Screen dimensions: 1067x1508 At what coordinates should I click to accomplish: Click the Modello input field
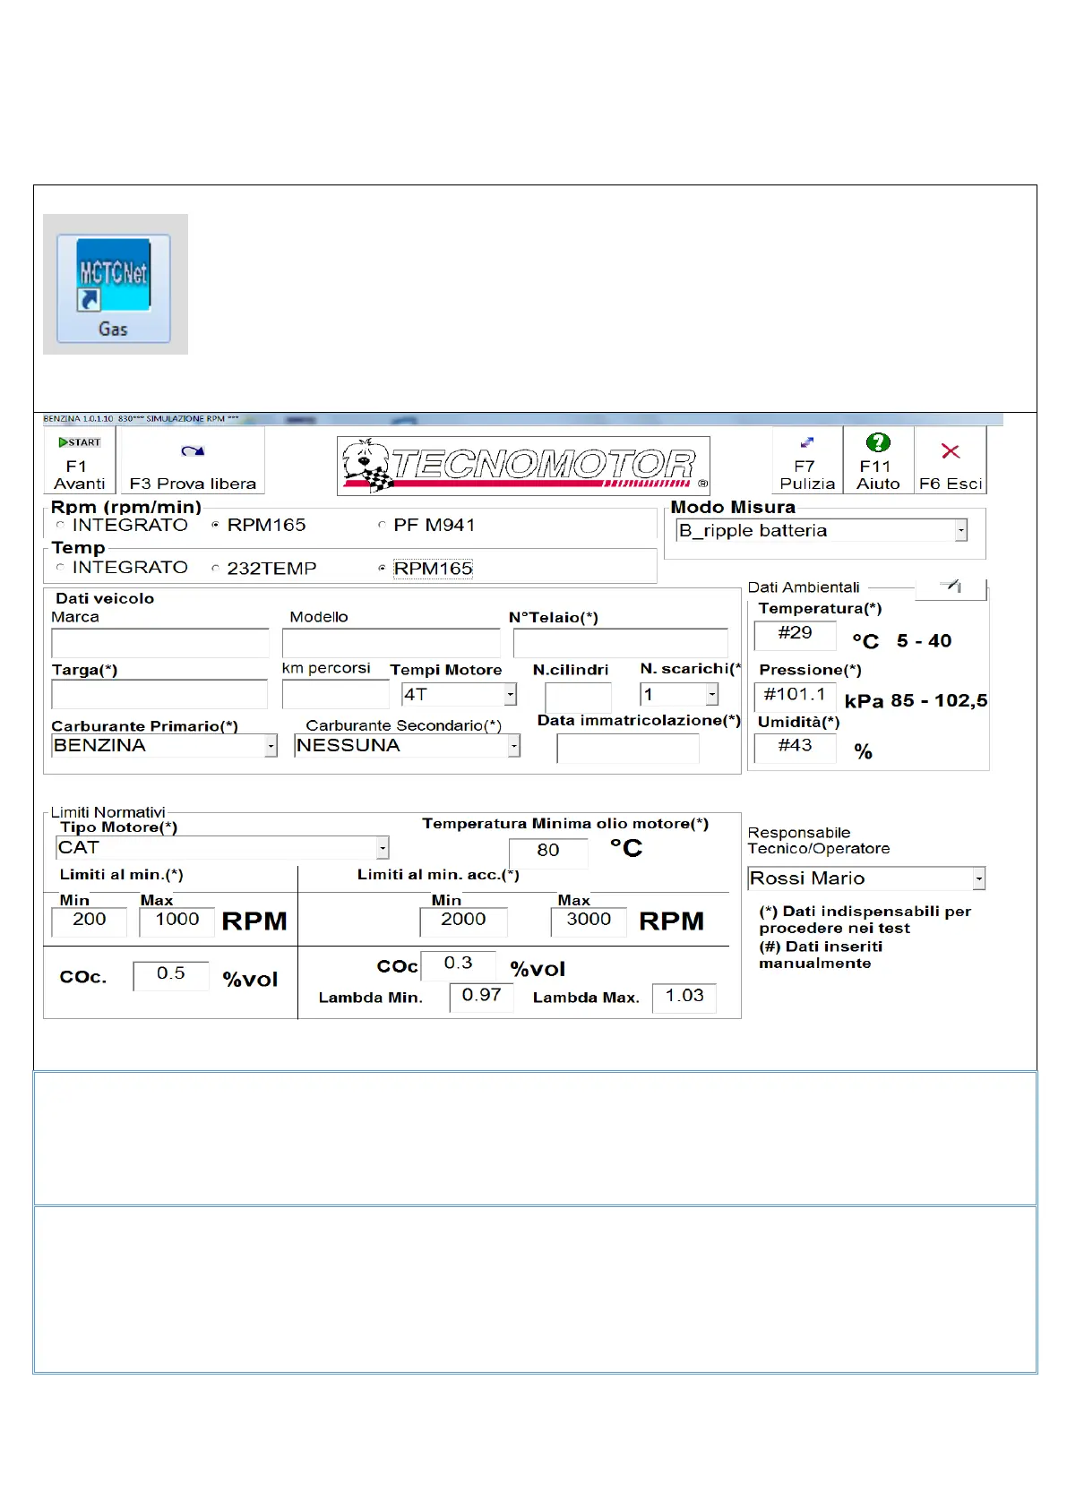click(x=392, y=643)
